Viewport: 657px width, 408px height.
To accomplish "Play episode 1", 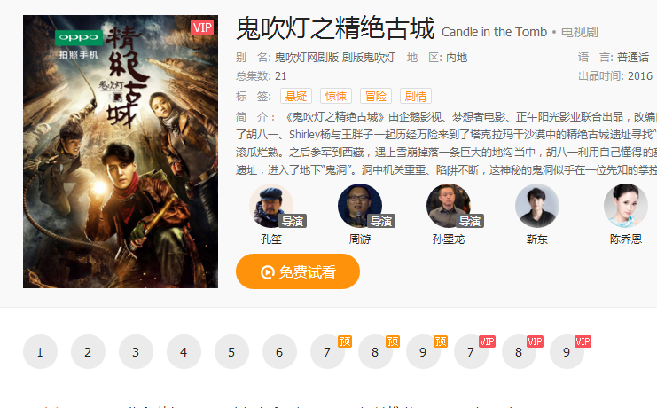I will pyautogui.click(x=40, y=352).
